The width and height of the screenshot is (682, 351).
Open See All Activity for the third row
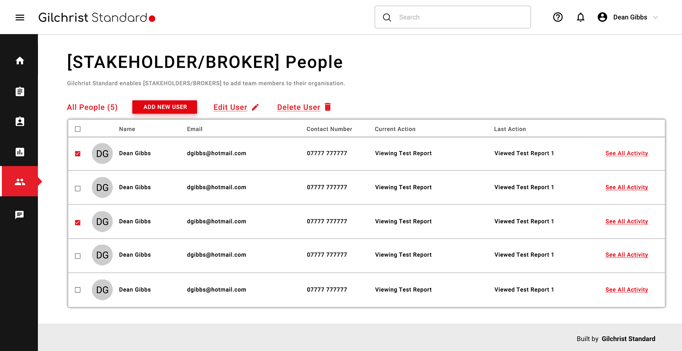click(627, 221)
